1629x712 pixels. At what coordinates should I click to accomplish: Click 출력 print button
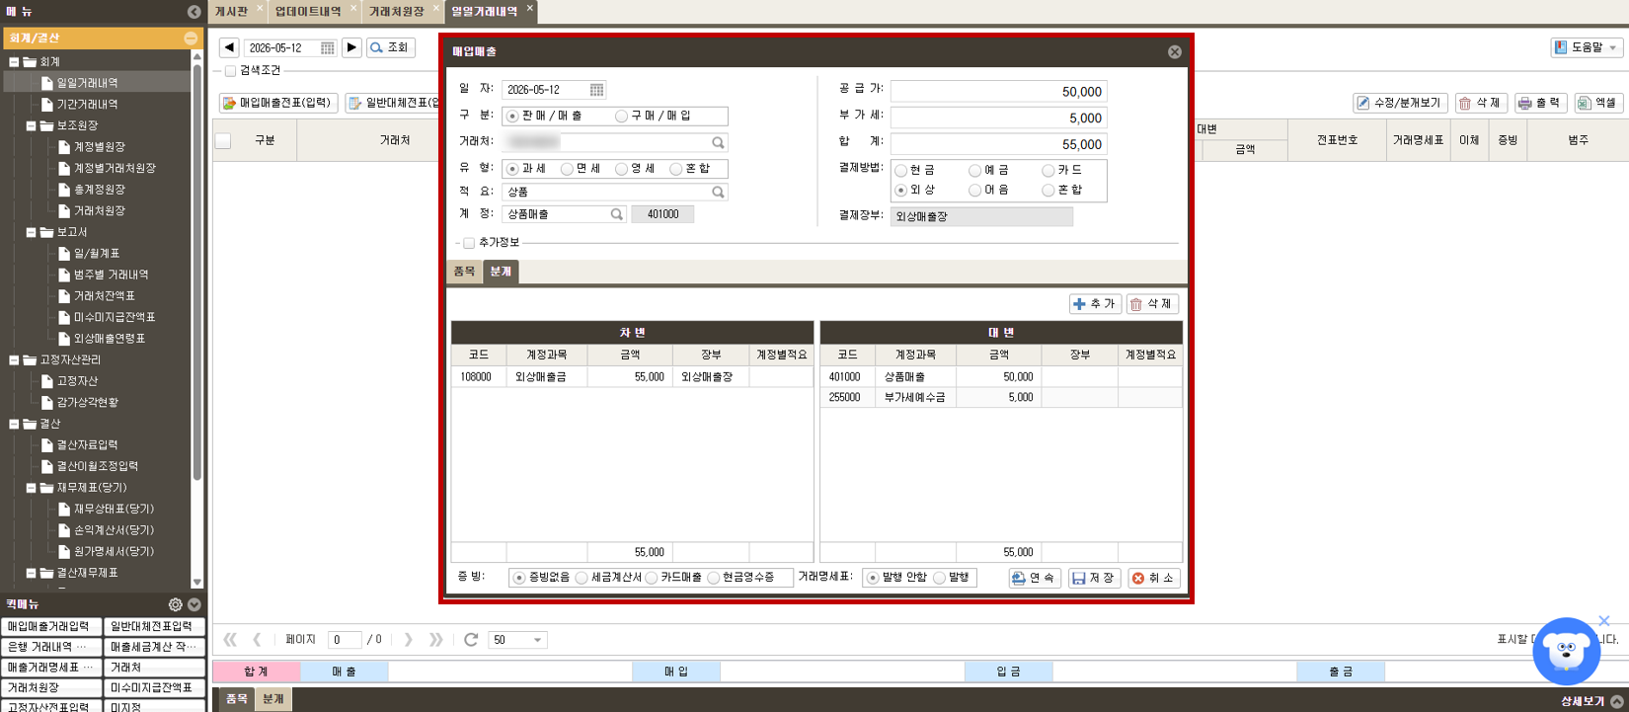point(1540,103)
